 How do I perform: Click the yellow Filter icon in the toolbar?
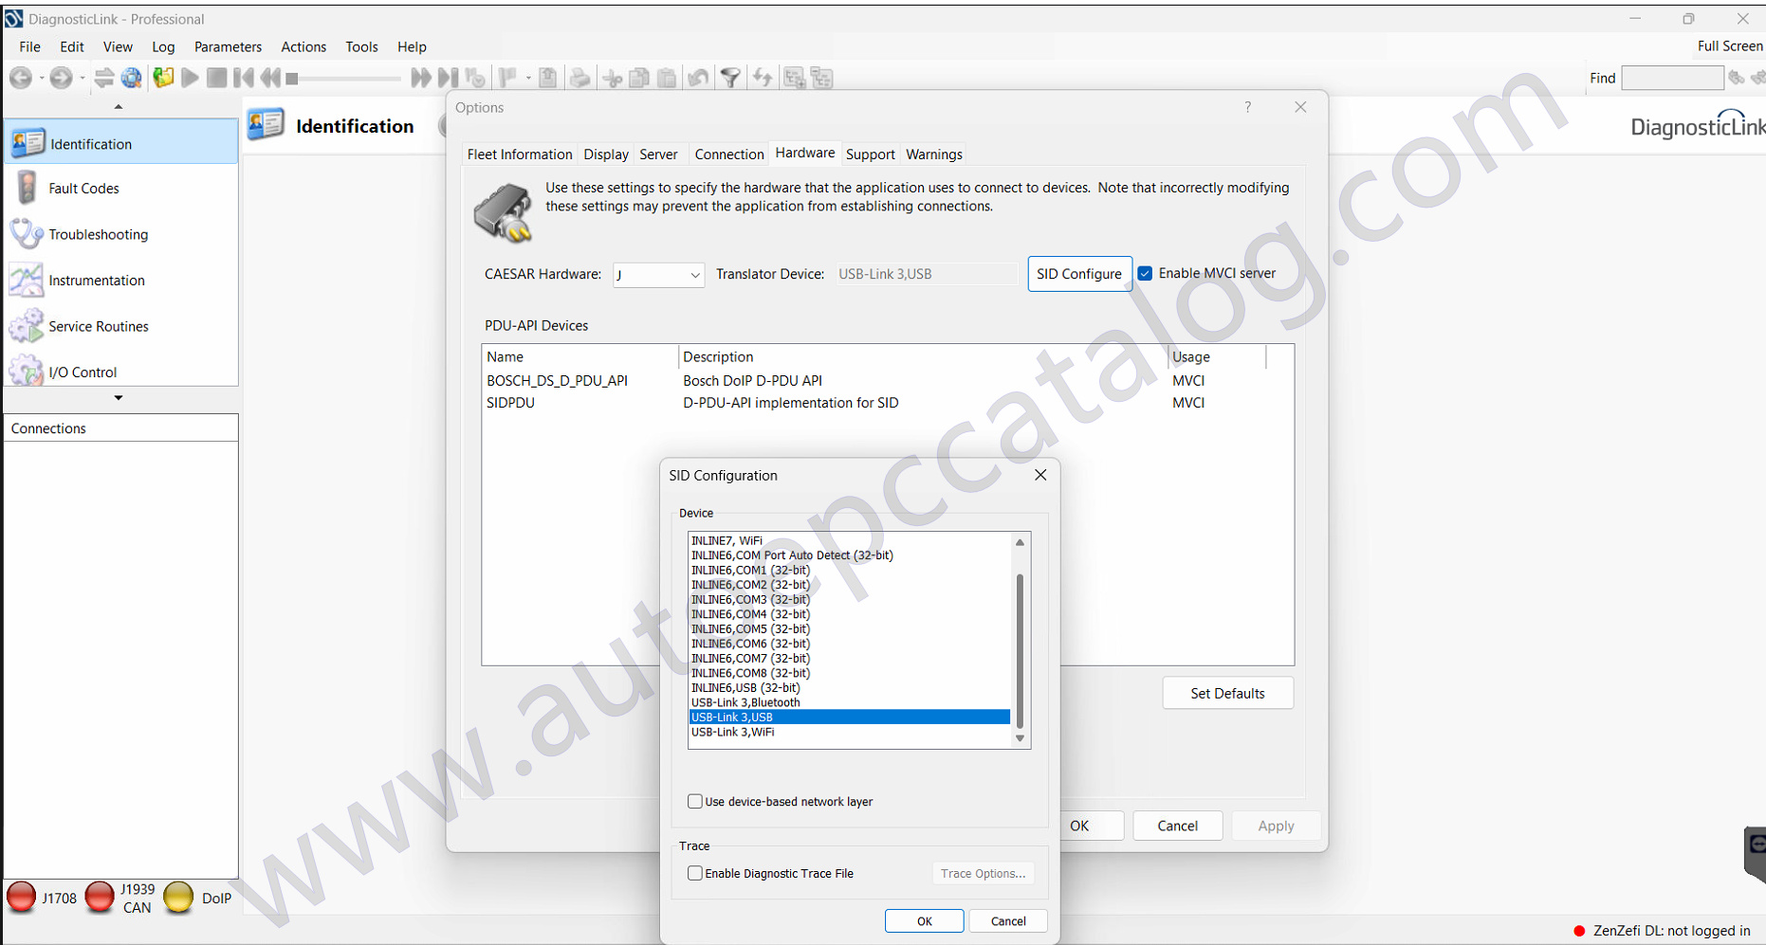coord(731,78)
